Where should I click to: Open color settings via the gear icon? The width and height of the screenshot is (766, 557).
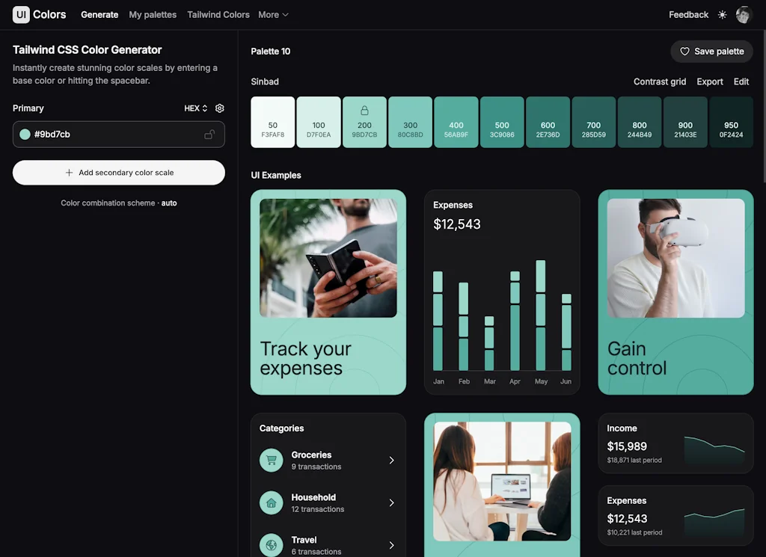[x=219, y=108]
